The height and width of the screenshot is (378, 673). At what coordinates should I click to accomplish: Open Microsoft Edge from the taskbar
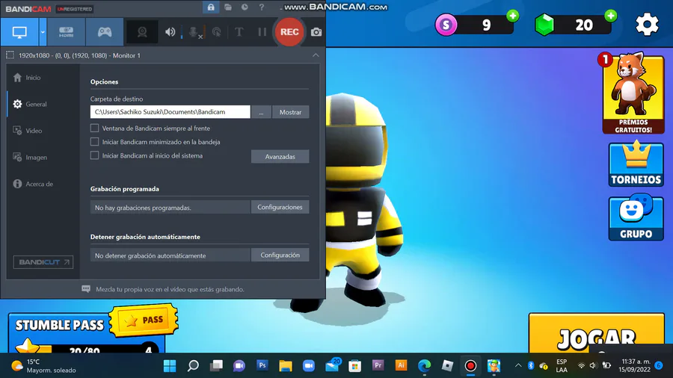coord(424,365)
